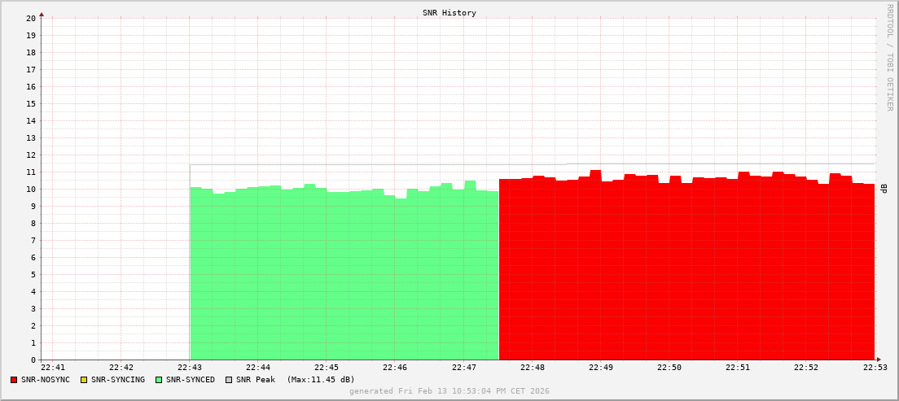The image size is (899, 401).
Task: Click the 10 value on the Y axis
Action: point(31,189)
